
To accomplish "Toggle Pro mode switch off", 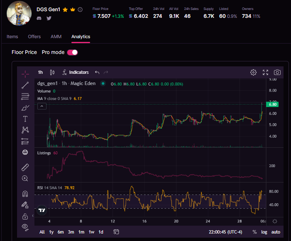I will [72, 52].
